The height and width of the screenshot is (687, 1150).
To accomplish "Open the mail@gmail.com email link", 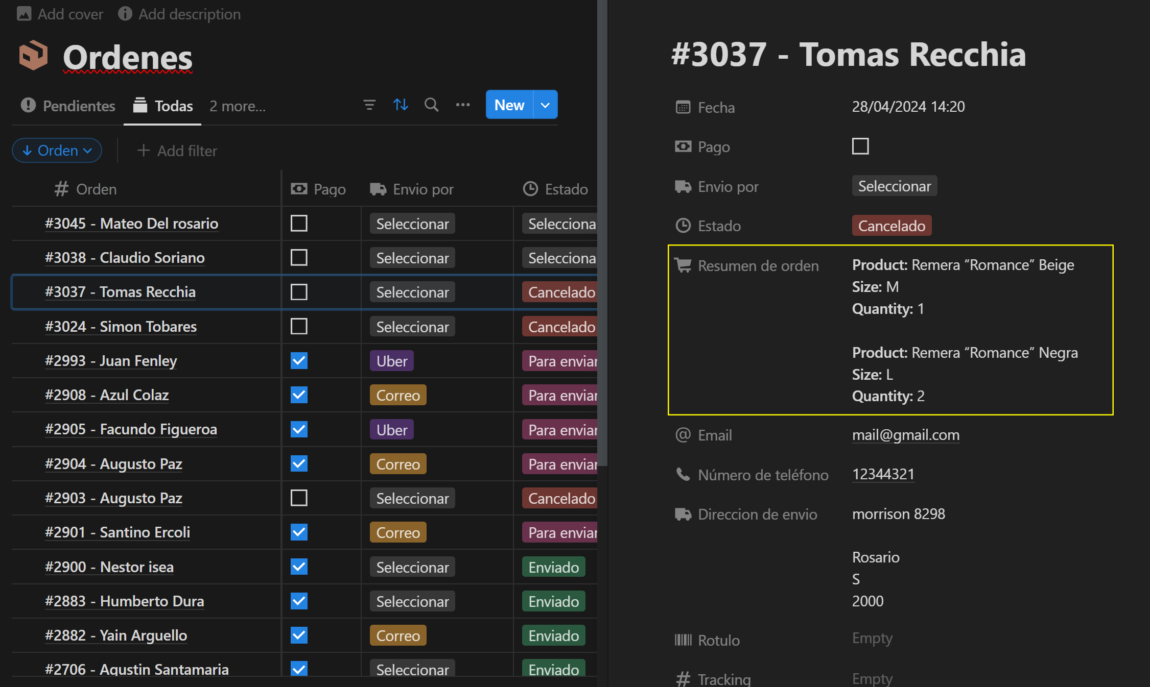I will (x=905, y=435).
